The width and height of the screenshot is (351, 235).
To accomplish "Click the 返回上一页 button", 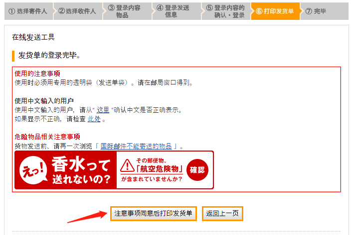I will (222, 214).
